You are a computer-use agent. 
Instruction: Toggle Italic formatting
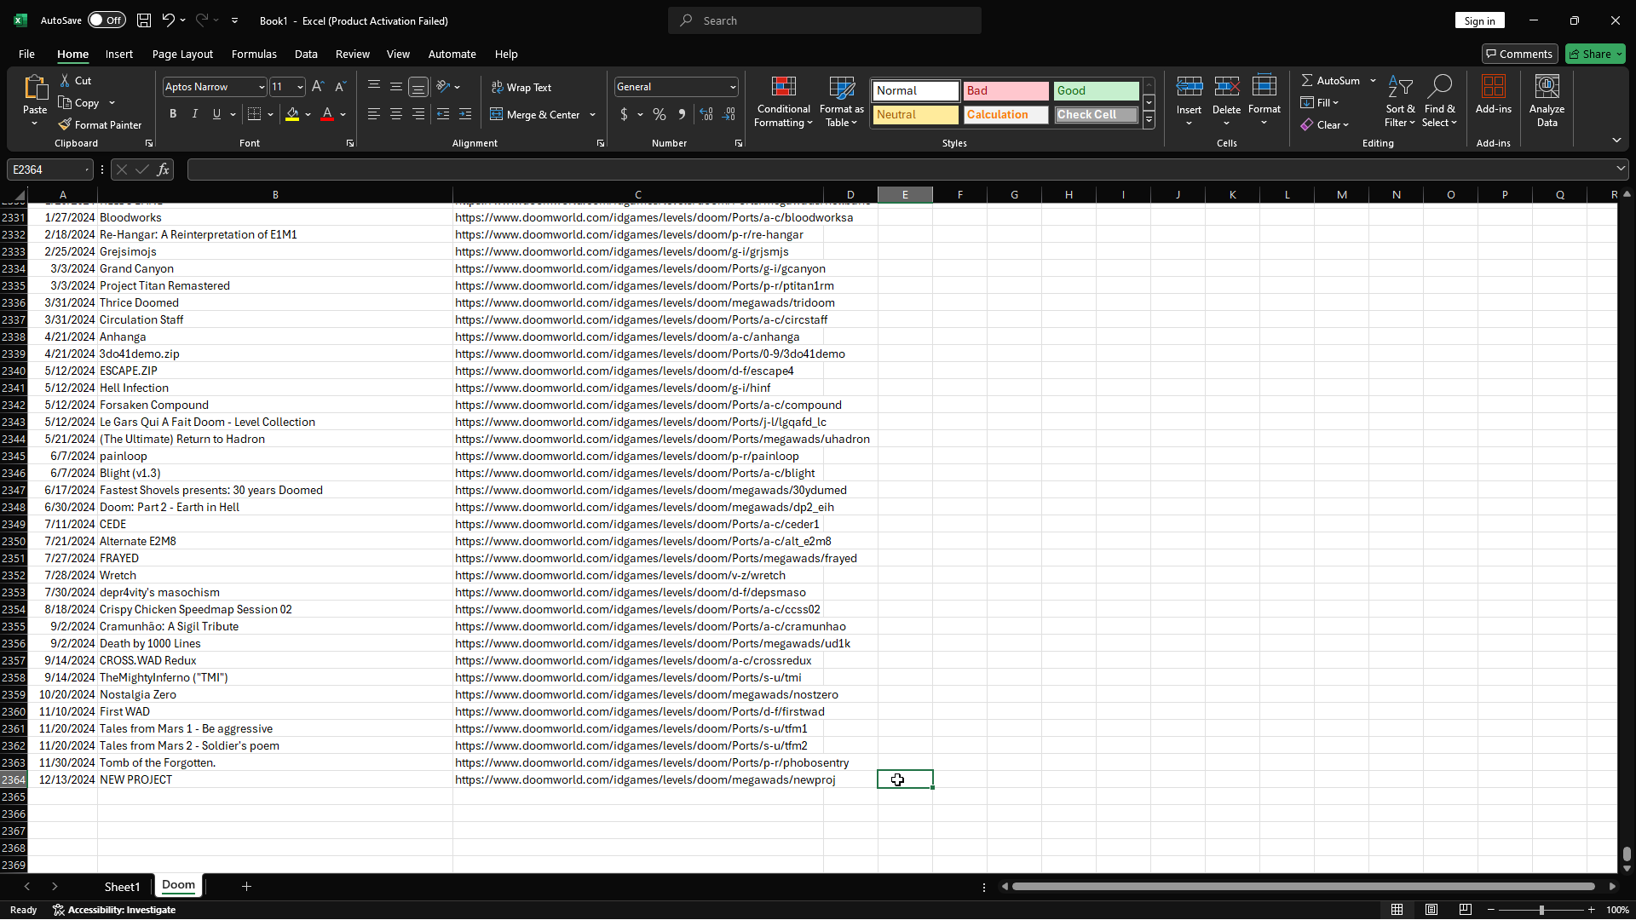[x=195, y=114]
